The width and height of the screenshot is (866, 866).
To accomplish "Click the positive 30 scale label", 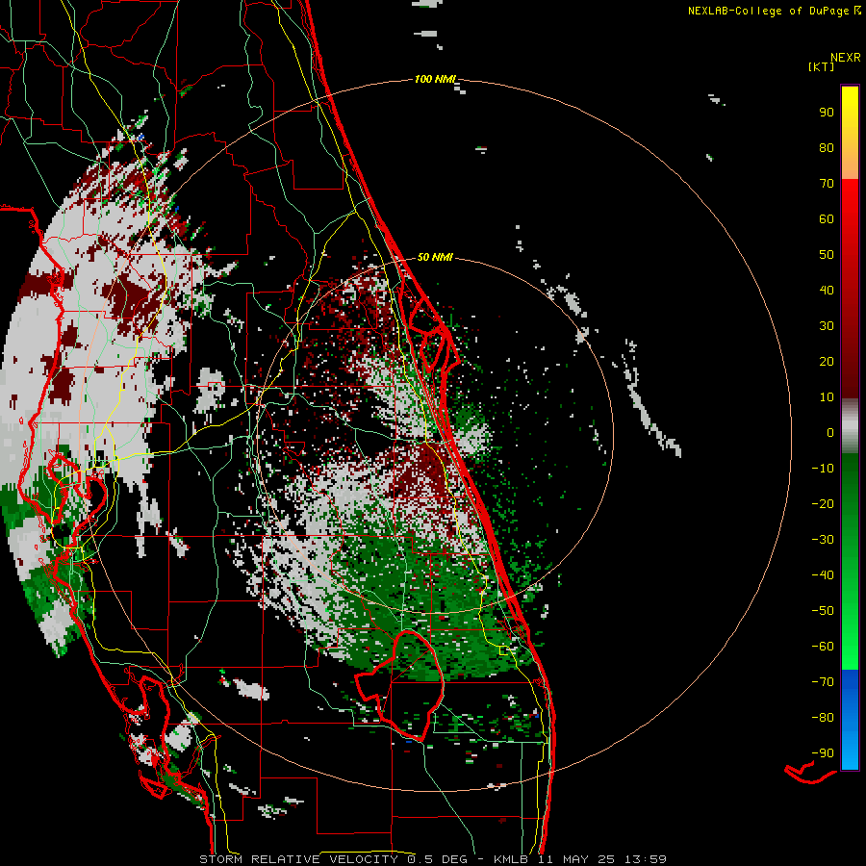I will (827, 326).
